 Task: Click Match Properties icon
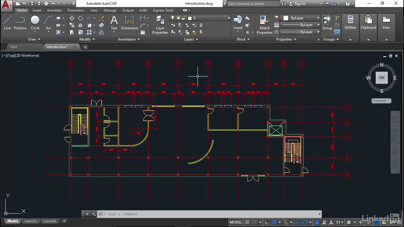pos(264,25)
